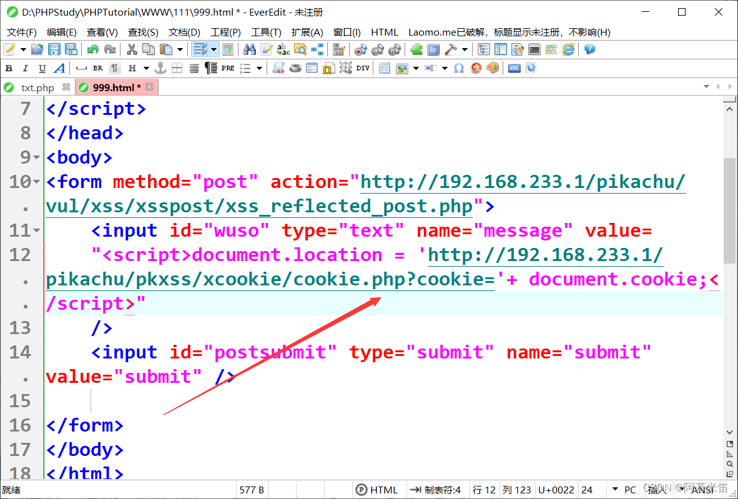738x499 pixels.
Task: Click the Open folder icon
Action: 37,49
